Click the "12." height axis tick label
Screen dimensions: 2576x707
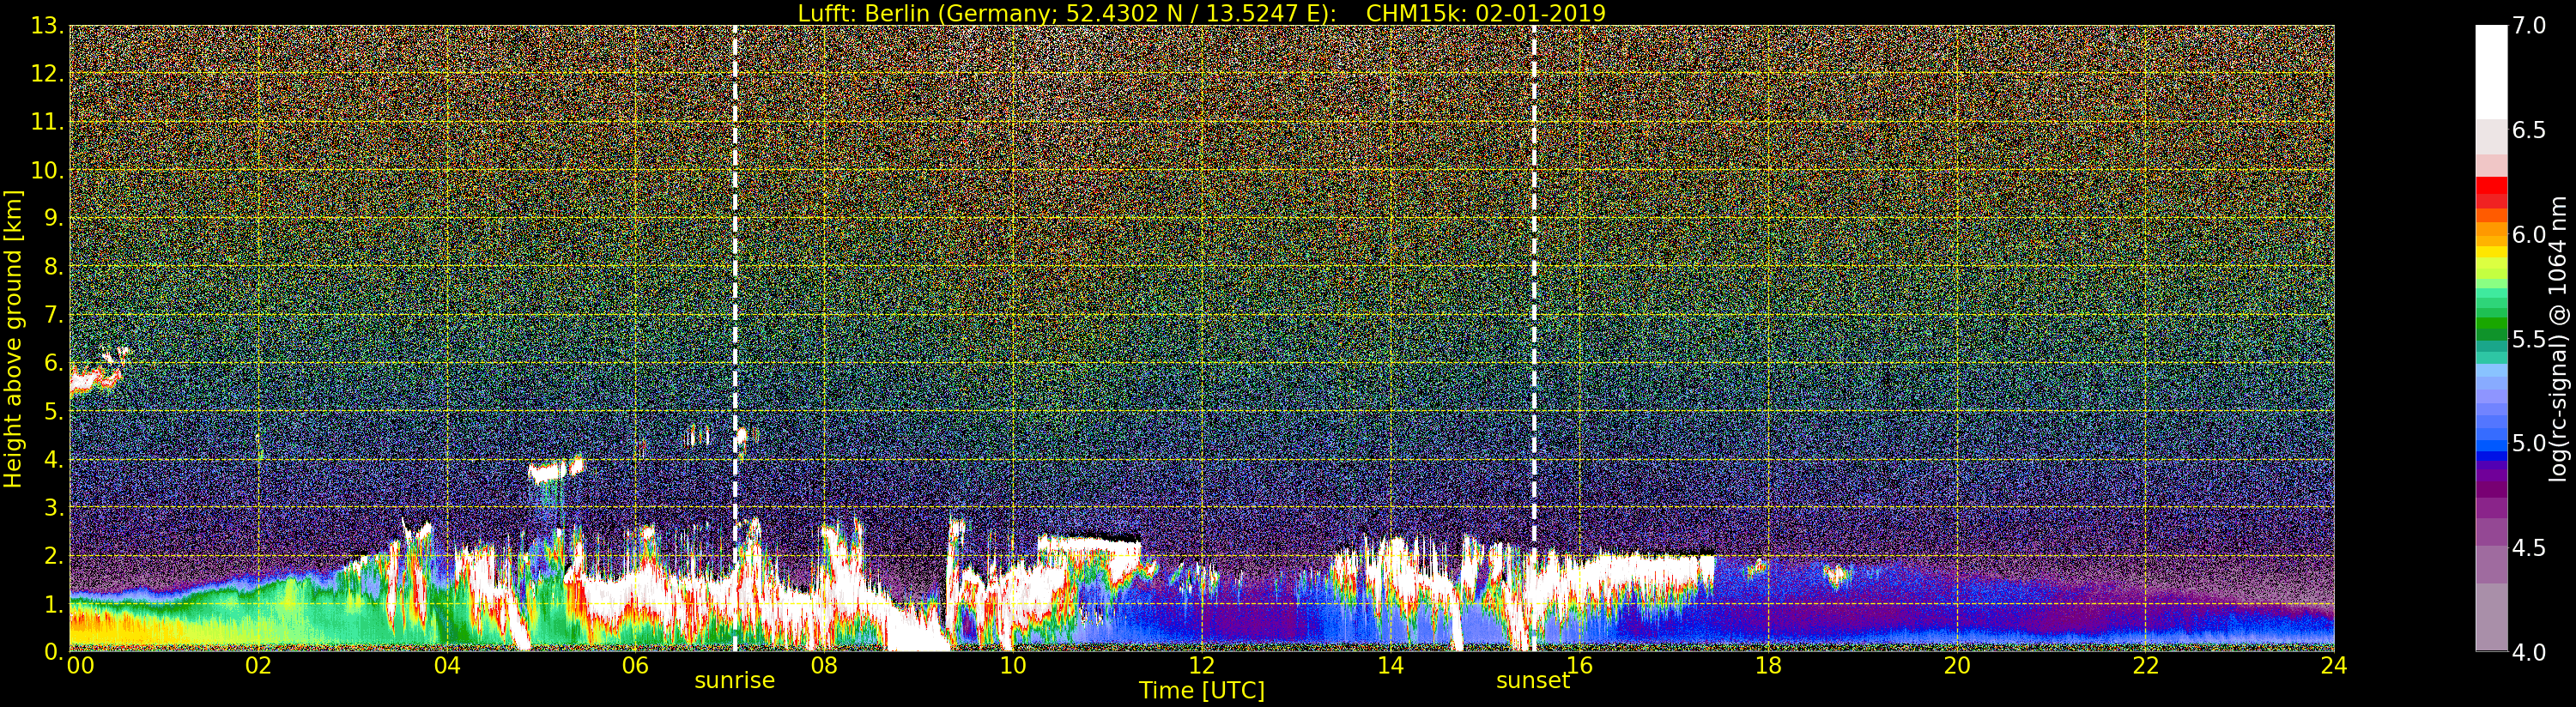click(47, 74)
